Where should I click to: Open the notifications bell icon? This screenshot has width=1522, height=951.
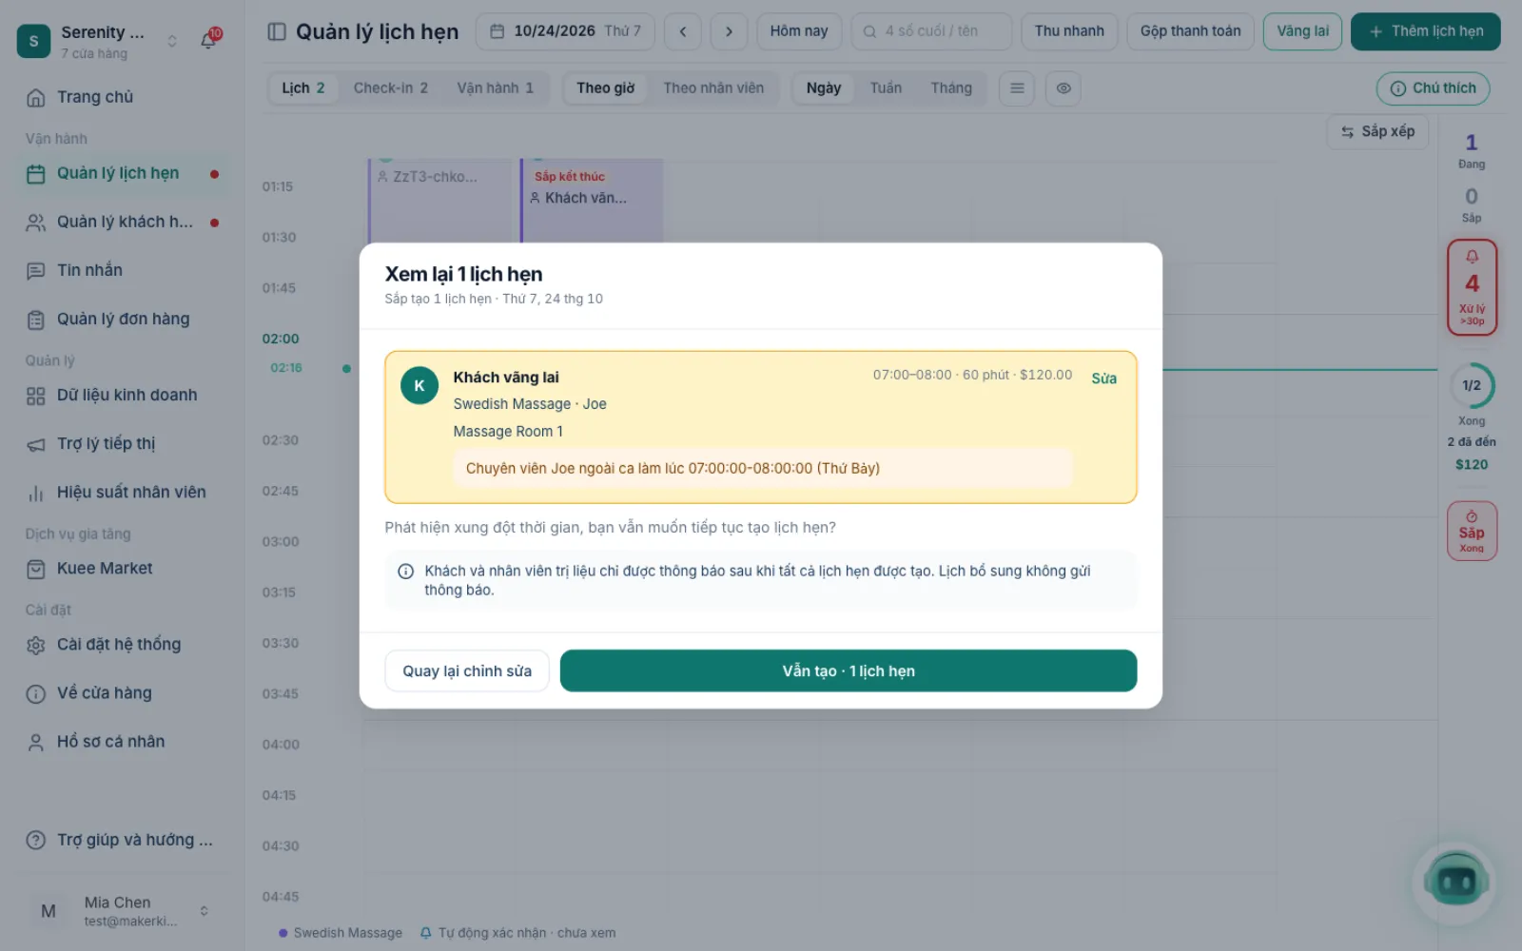coord(208,40)
